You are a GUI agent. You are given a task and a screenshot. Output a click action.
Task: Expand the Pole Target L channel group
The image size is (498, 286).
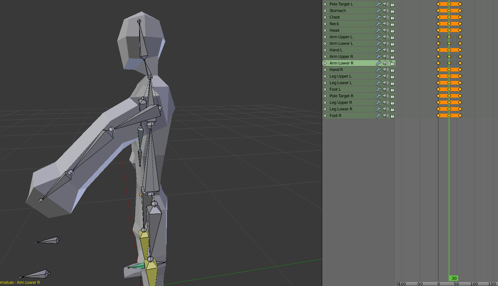tap(325, 4)
